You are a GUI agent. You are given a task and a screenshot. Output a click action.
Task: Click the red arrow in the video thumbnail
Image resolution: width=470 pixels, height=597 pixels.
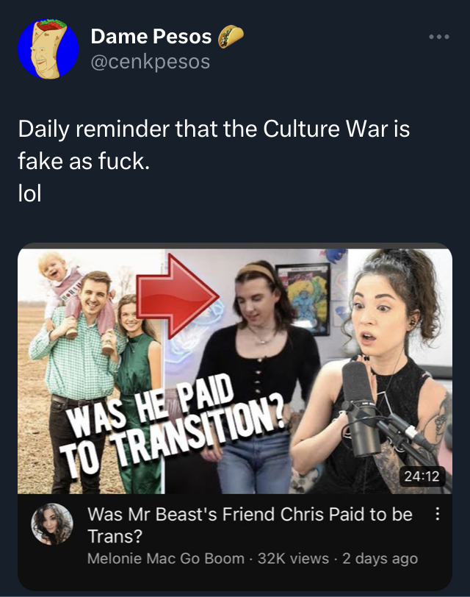click(178, 296)
